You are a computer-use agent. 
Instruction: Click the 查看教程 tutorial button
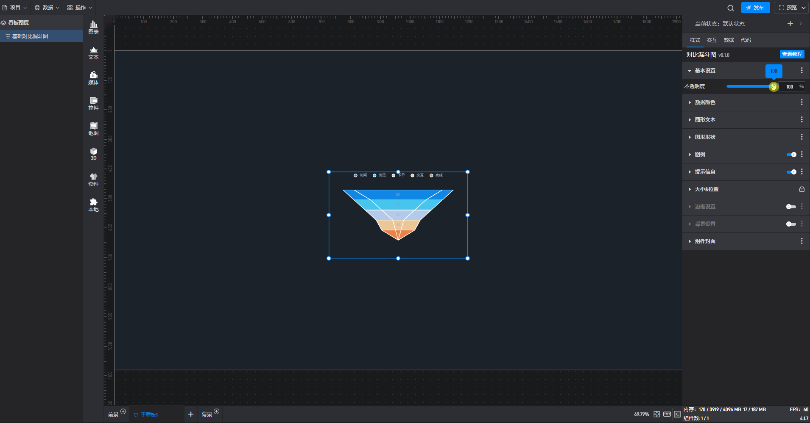tap(792, 54)
